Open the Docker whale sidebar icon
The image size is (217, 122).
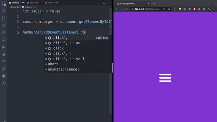(4, 47)
